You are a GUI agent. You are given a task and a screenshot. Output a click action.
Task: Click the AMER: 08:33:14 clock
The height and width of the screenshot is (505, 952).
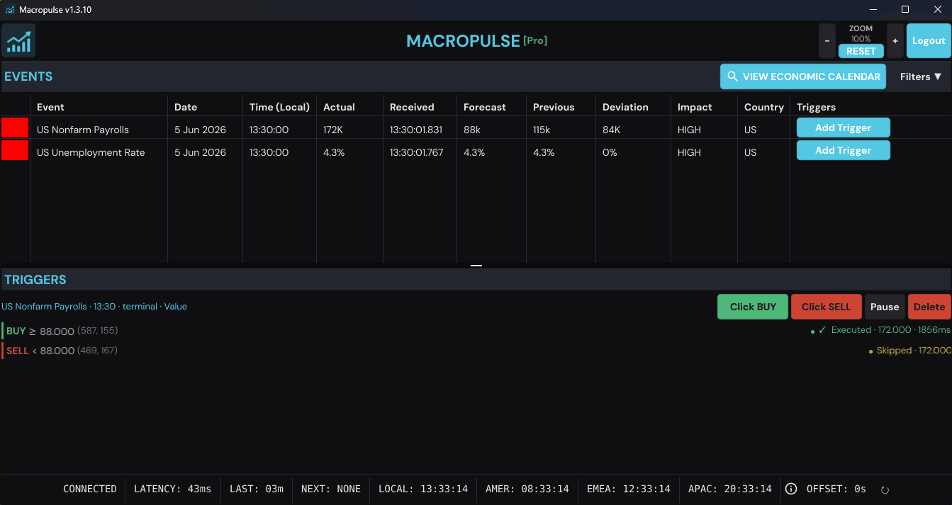[527, 489]
